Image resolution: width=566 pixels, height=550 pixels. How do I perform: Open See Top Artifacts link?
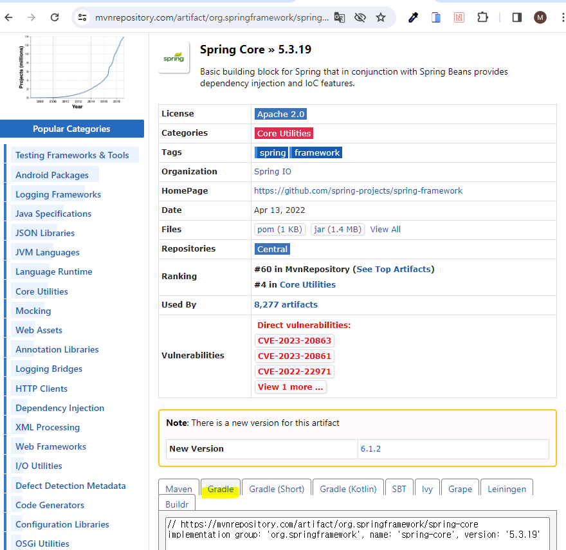[394, 269]
